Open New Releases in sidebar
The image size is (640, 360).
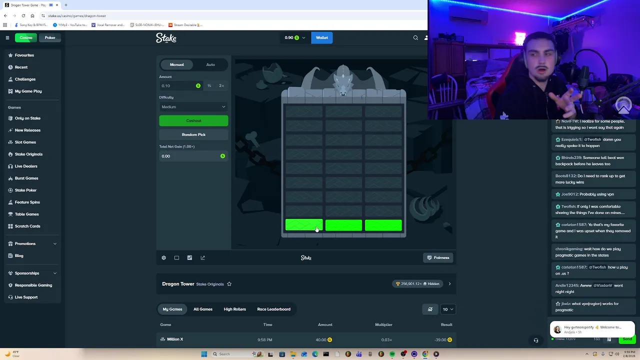click(27, 130)
